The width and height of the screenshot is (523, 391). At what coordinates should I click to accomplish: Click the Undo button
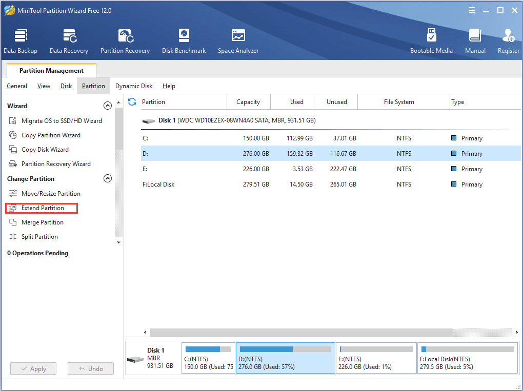[x=91, y=368]
